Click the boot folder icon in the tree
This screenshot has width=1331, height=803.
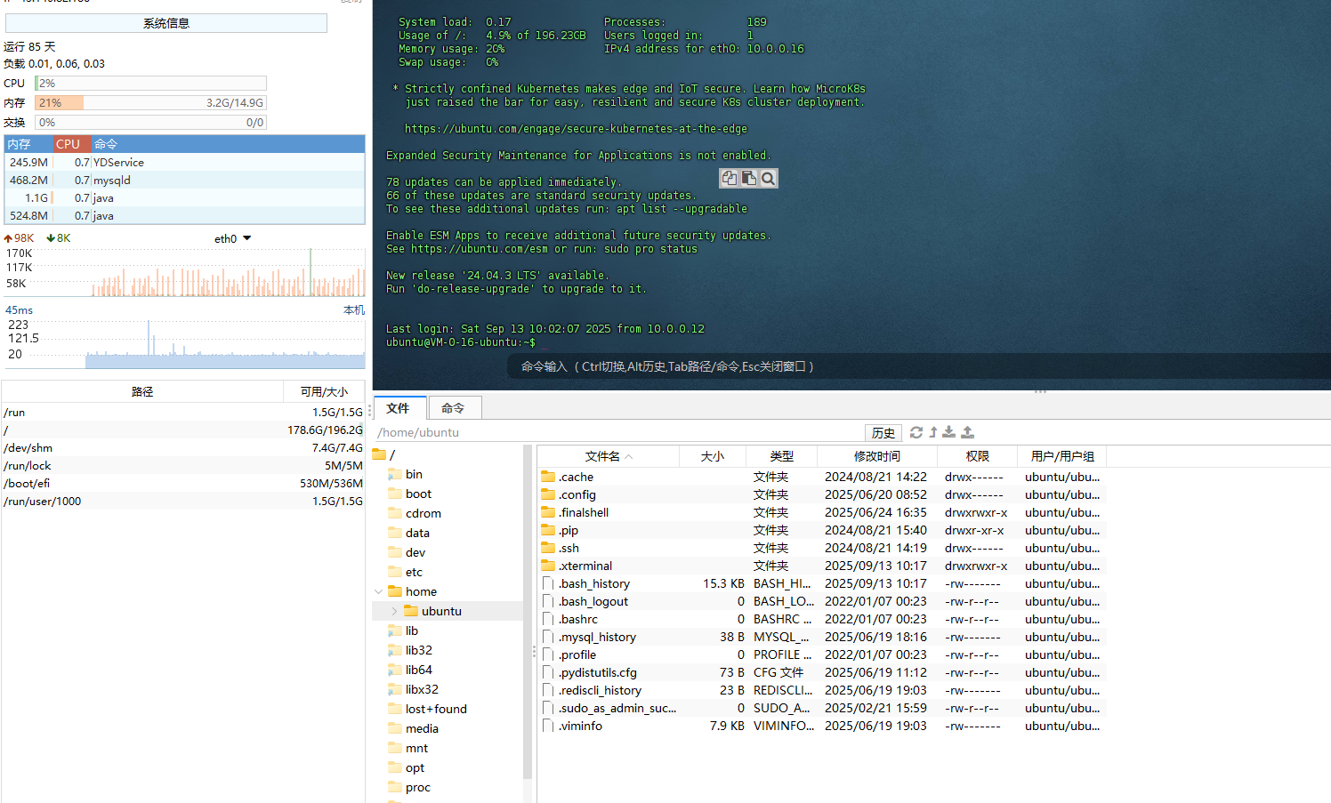point(395,494)
